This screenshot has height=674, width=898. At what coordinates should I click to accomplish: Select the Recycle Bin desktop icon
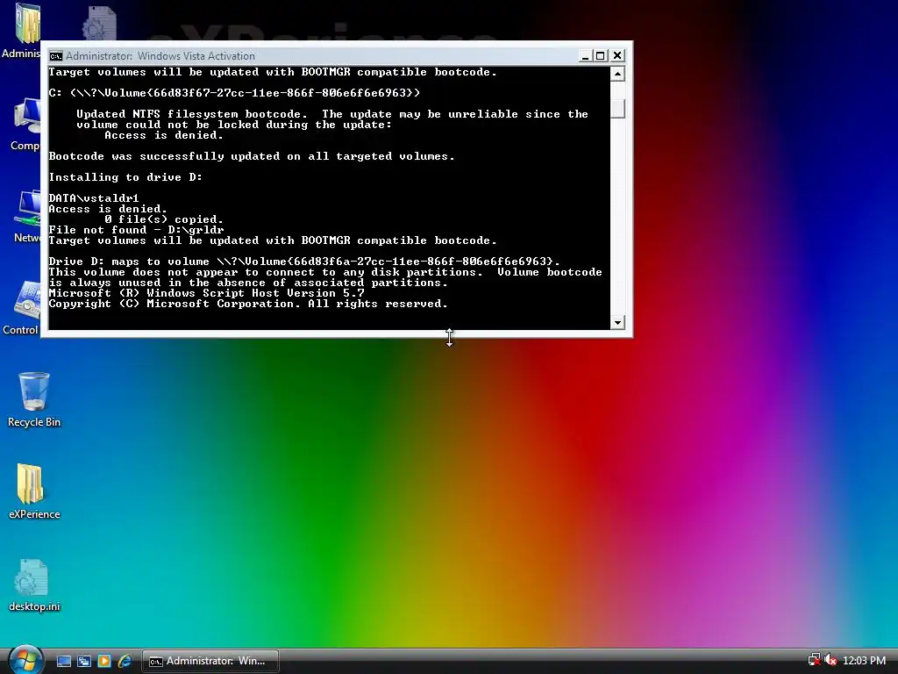tap(34, 400)
